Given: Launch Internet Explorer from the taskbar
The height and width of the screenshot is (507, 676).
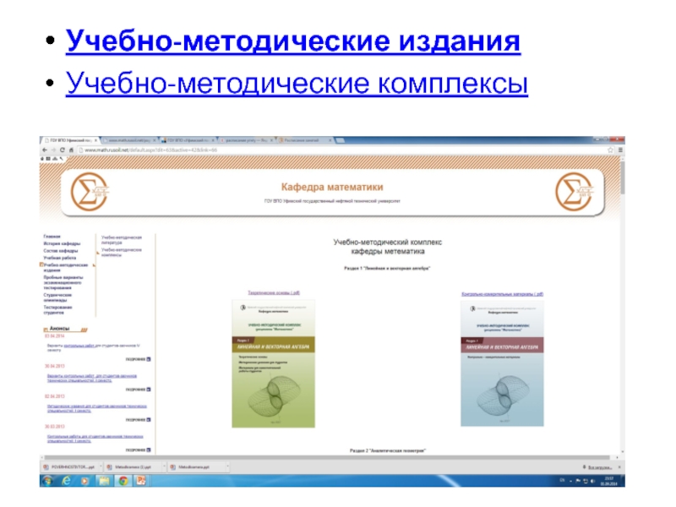Looking at the screenshot, I should coord(66,480).
